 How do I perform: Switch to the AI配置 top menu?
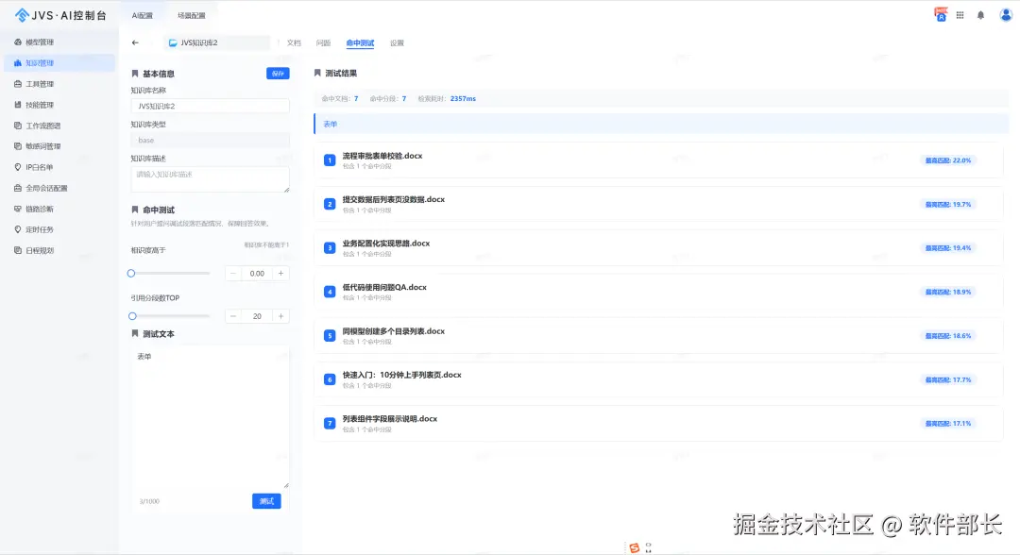click(142, 16)
